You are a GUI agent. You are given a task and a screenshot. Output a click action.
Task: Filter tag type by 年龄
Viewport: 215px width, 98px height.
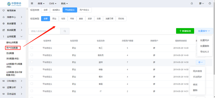click(x=72, y=19)
